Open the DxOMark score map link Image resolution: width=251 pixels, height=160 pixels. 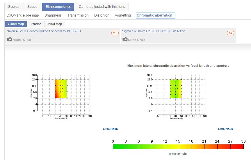pos(23,15)
